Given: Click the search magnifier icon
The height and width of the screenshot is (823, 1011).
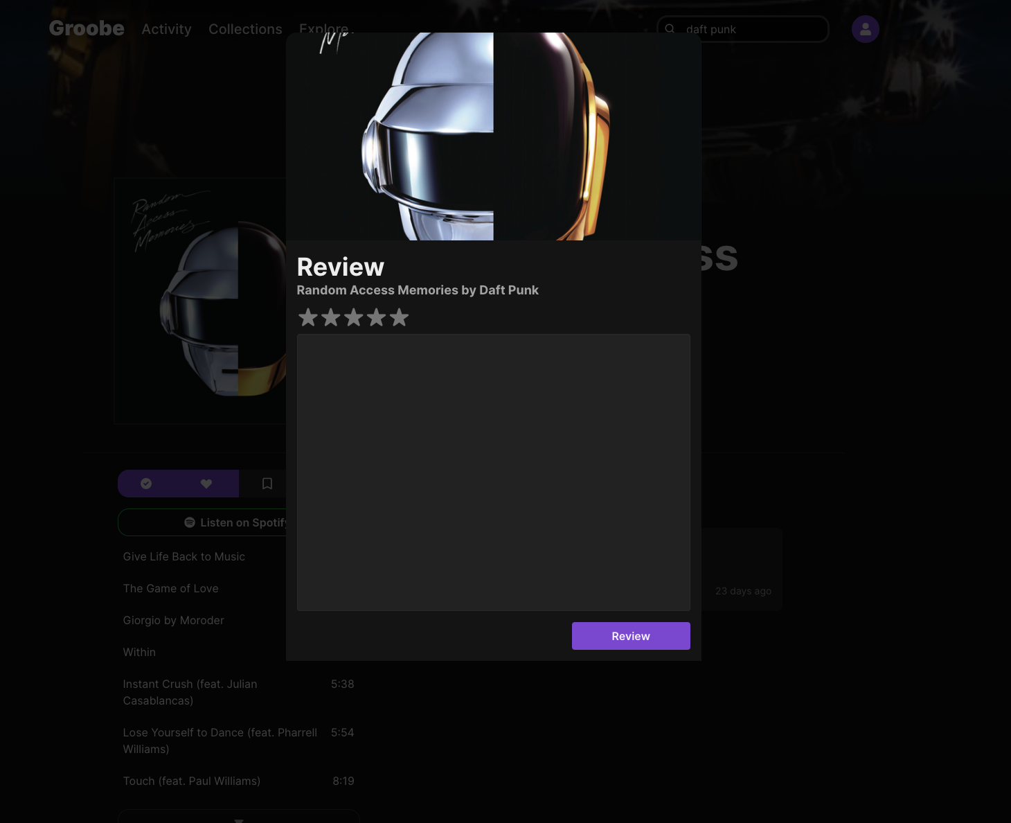Looking at the screenshot, I should (x=670, y=29).
